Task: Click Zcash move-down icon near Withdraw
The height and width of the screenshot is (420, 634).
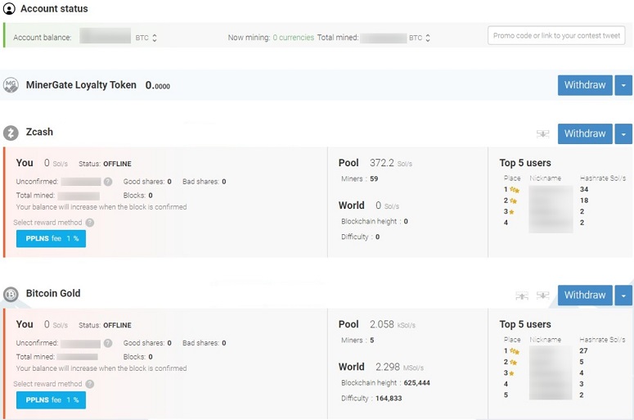Action: tap(542, 134)
